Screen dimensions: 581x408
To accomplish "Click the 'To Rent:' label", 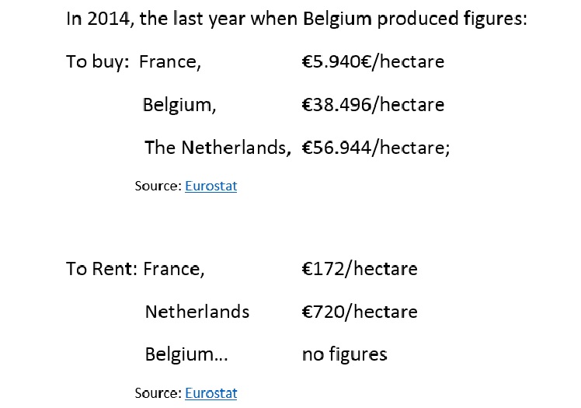I will click(102, 269).
